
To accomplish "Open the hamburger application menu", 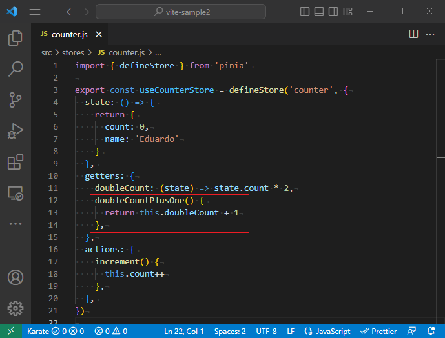I will point(35,12).
